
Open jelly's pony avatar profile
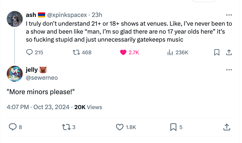[15, 74]
